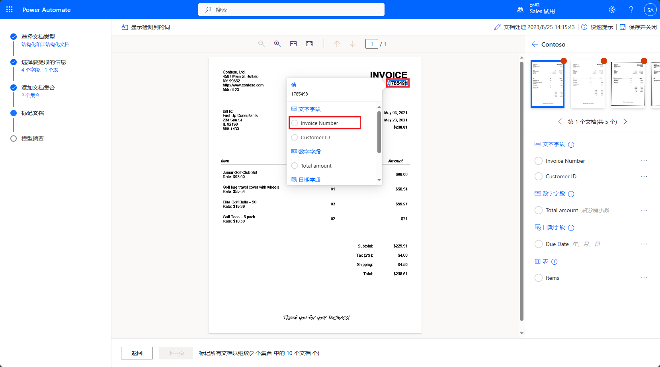
Task: Select the zoom in magnifier tool
Action: click(277, 44)
